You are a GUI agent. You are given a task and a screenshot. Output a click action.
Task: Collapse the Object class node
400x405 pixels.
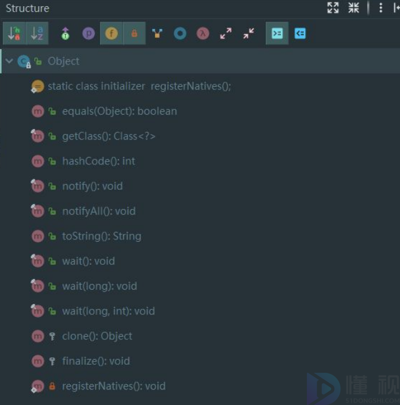[9, 61]
